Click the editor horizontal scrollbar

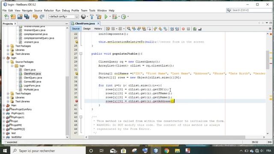point(167,137)
